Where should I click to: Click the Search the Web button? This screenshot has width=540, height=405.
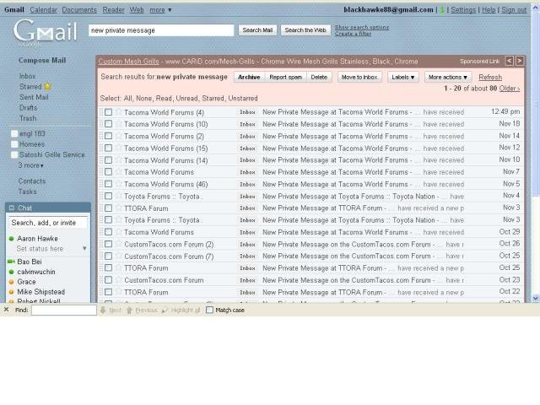305,30
